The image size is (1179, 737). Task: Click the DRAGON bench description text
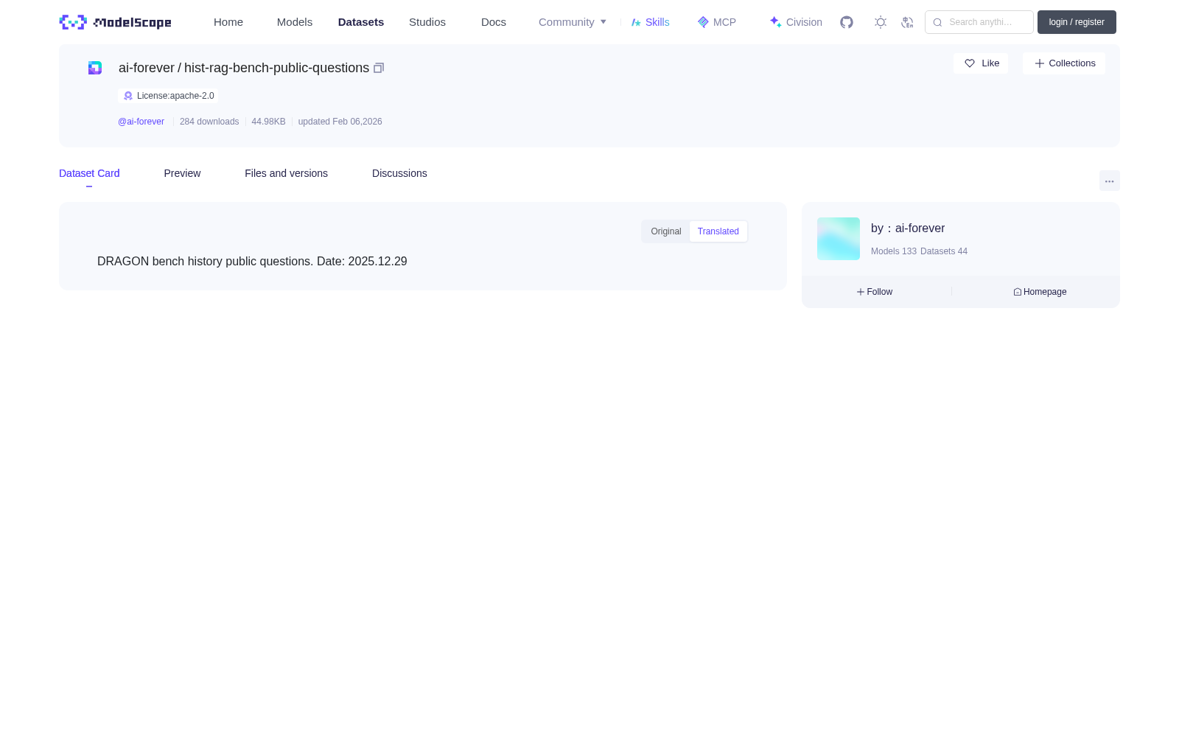[x=252, y=262]
